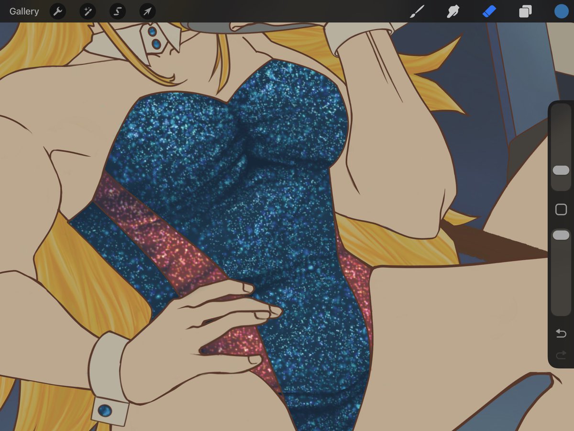The height and width of the screenshot is (431, 574).
Task: Undo the last action
Action: (x=561, y=333)
